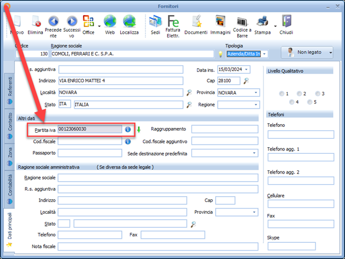Viewport: 345px width, 259px height.
Task: Click the search icon next to Stato ITALIA
Action: coord(189,105)
